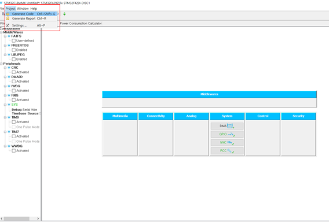Collapse the FATFS tree node
Screen dimensions: 329x222
(5, 36)
